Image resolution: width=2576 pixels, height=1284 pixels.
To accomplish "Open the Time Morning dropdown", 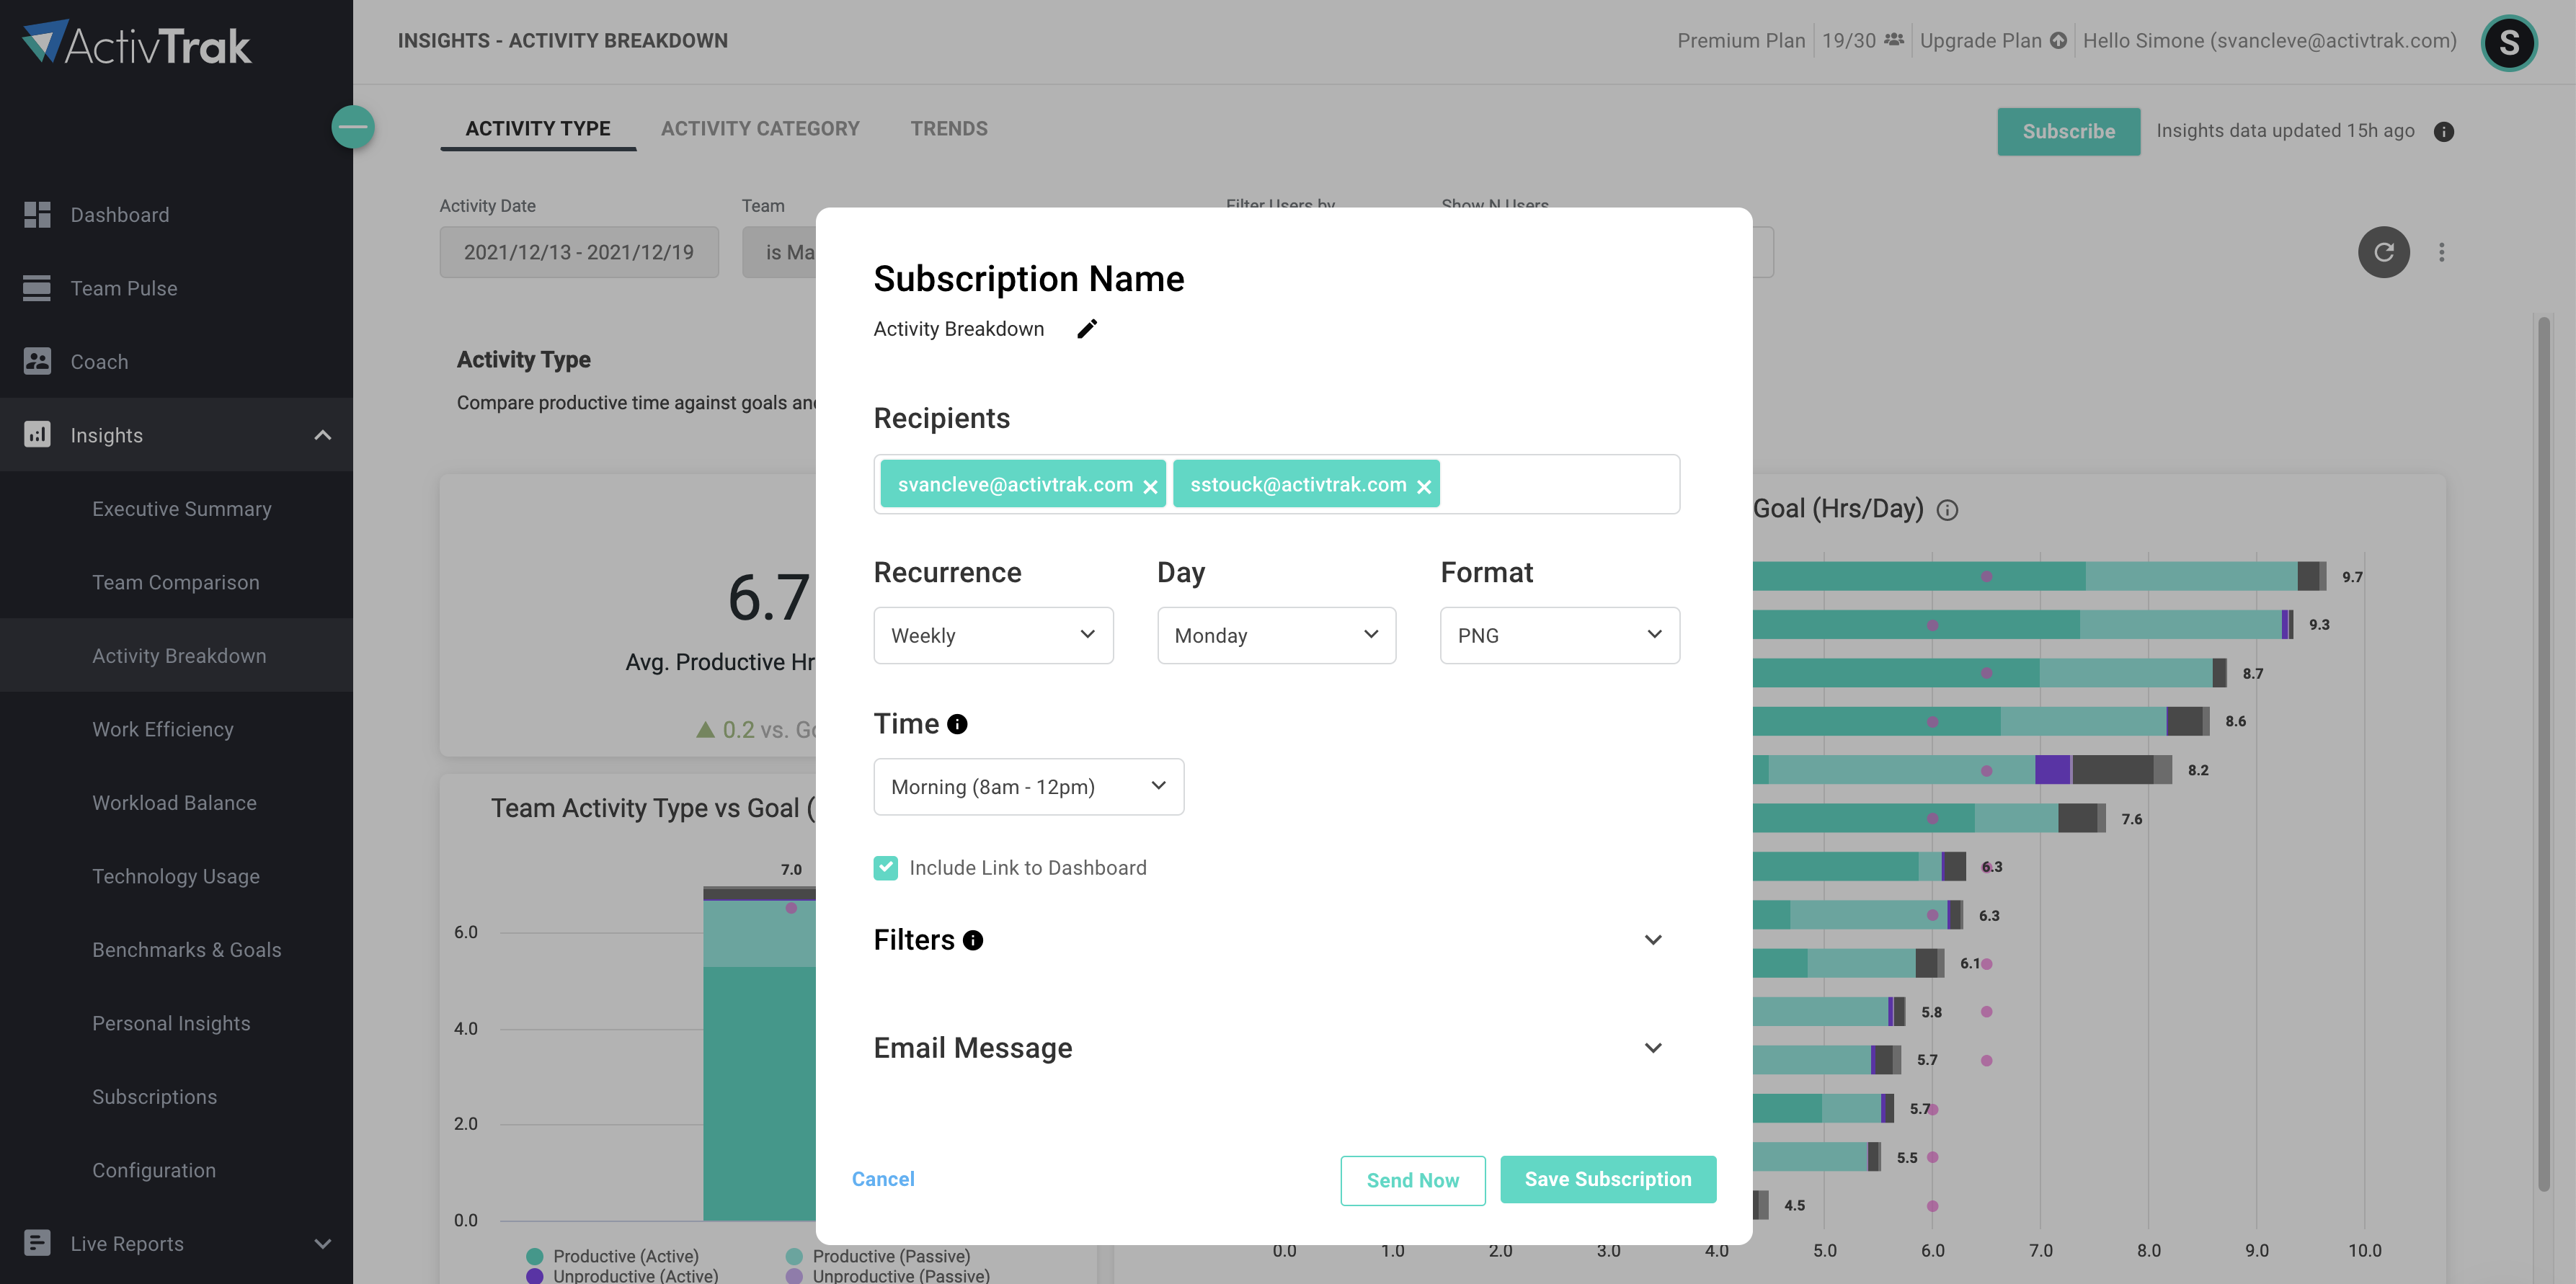I will click(x=1028, y=787).
